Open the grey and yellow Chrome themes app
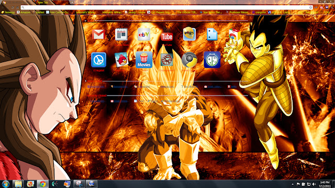 (189, 60)
